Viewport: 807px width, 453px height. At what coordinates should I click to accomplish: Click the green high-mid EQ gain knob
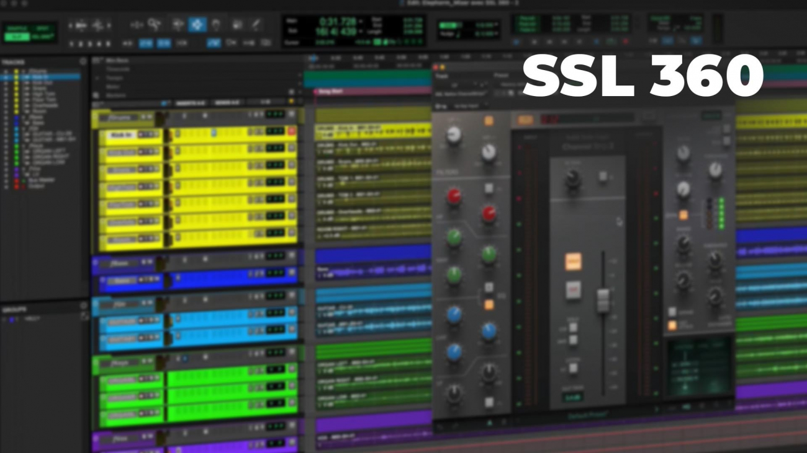click(x=454, y=237)
